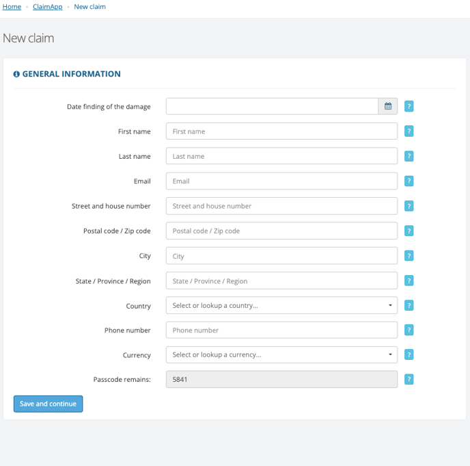Focus the Date finding of damage input
The width and height of the screenshot is (470, 466).
(x=272, y=106)
